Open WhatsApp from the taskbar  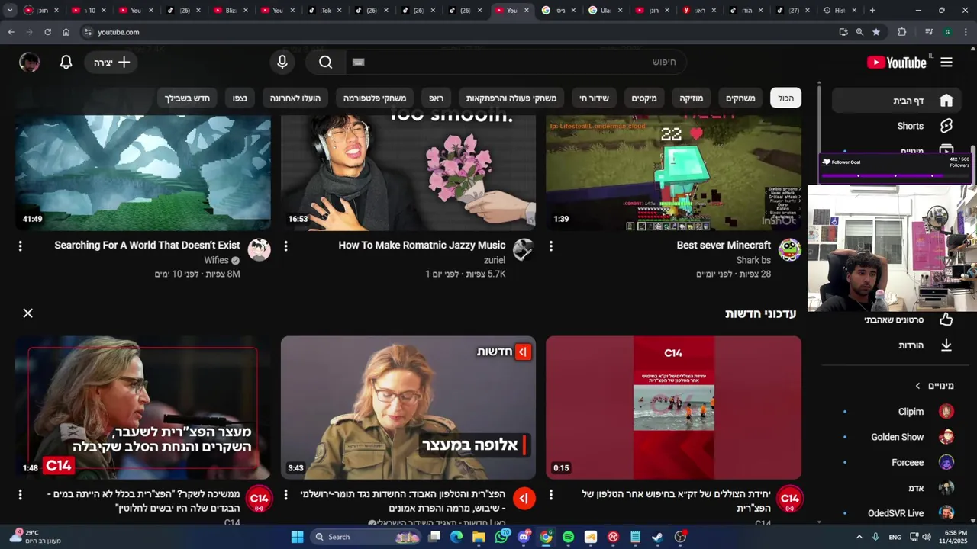[501, 537]
